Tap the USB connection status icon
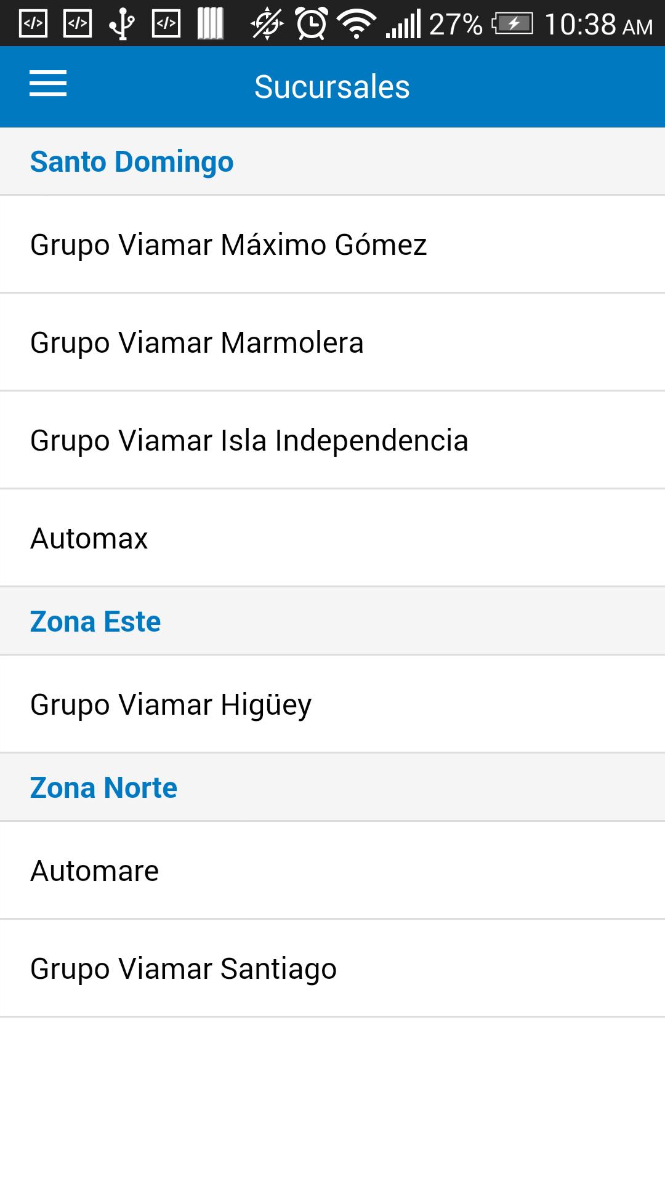This screenshot has width=665, height=1182. [x=122, y=24]
